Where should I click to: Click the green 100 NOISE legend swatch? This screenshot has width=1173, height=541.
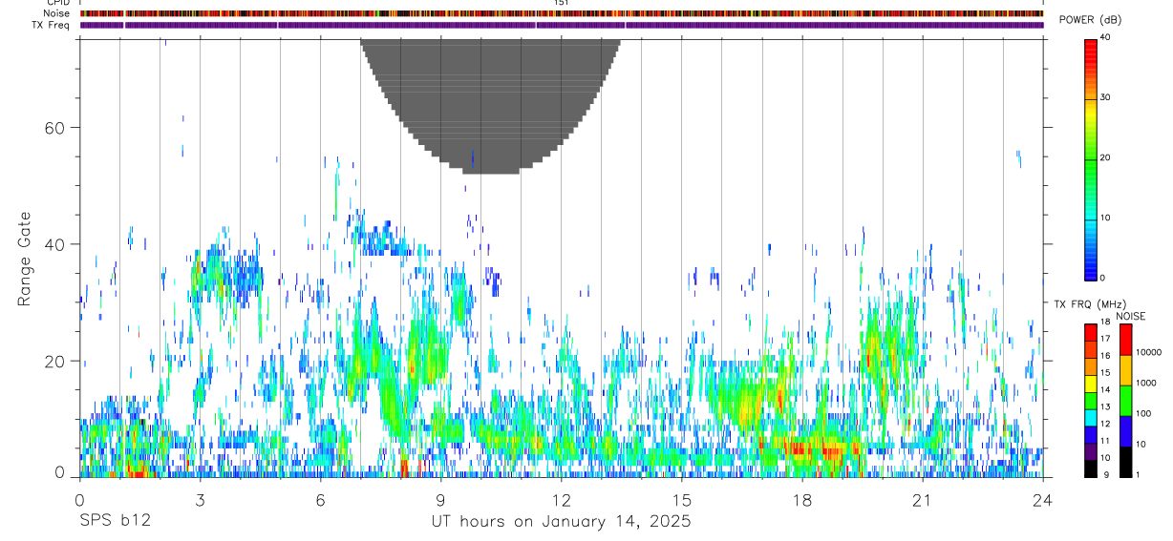click(x=1125, y=401)
